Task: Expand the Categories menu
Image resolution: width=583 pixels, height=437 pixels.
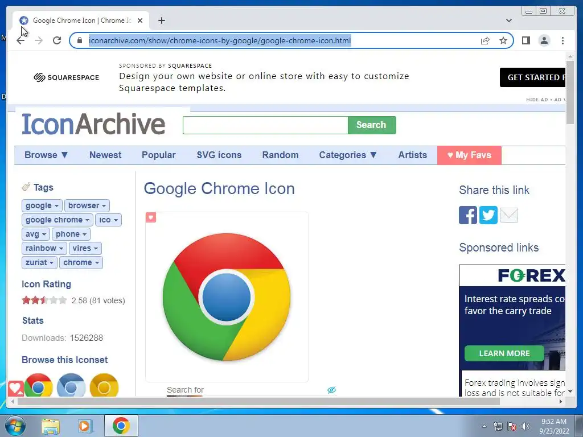Action: click(x=348, y=155)
